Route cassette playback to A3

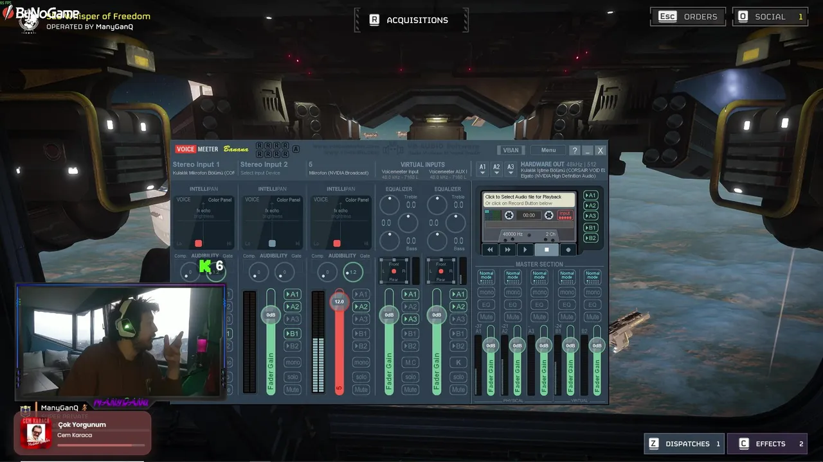point(590,216)
